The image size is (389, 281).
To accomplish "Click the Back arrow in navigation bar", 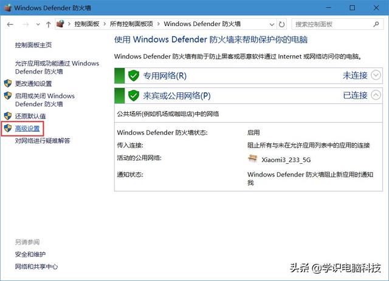I will pyautogui.click(x=10, y=24).
